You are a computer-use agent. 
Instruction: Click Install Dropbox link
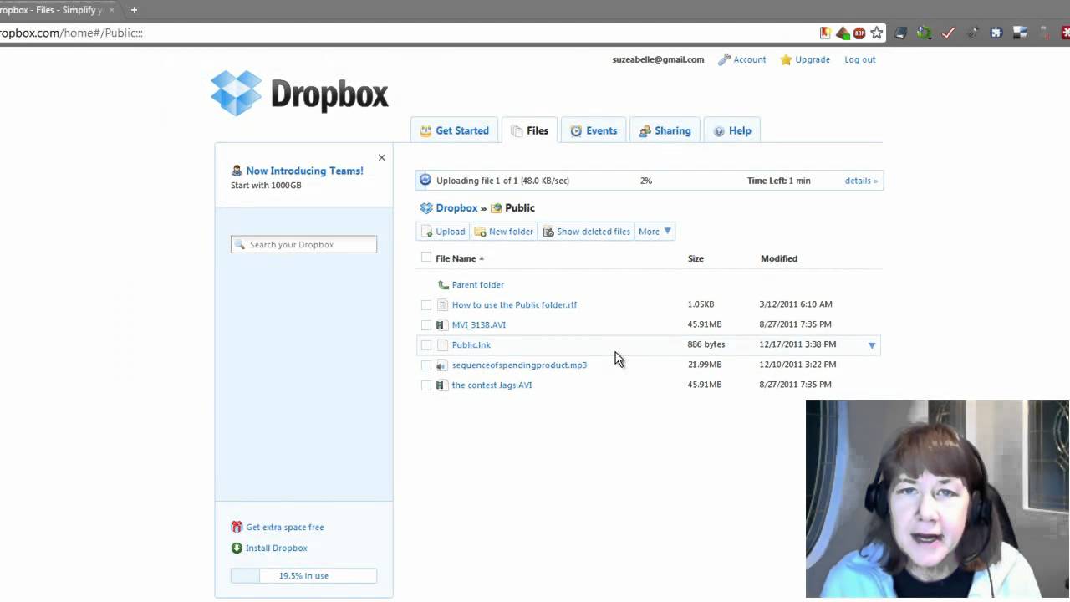click(x=277, y=548)
